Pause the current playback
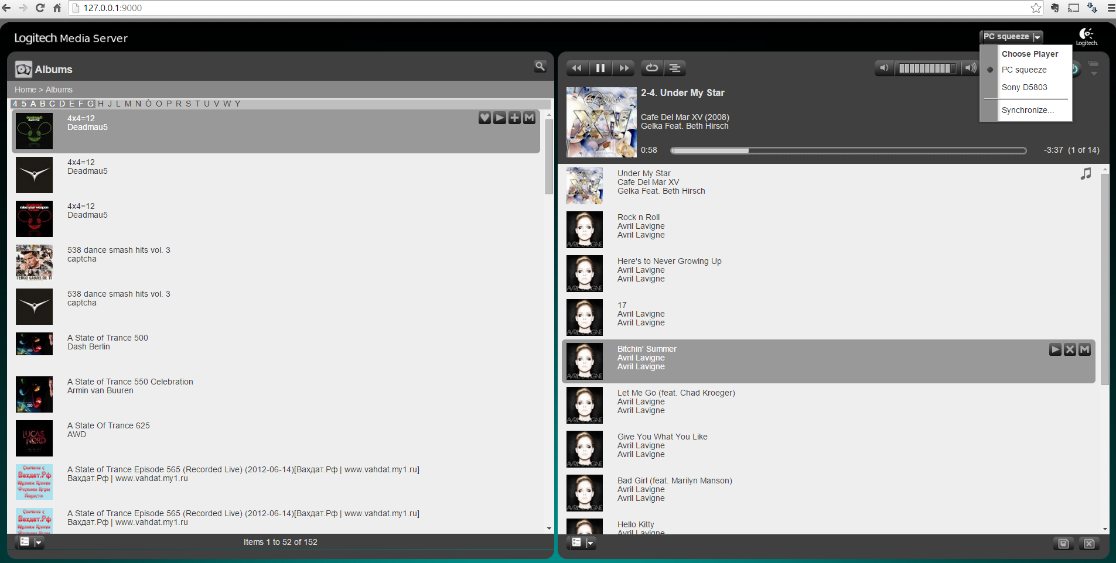Viewport: 1116px width, 563px height. tap(600, 68)
